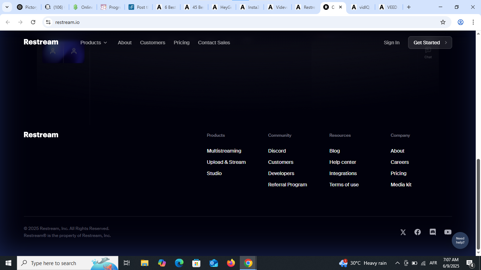Viewport: 481px width, 270px height.
Task: Open the X (Twitter) social link in footer
Action: (x=403, y=232)
